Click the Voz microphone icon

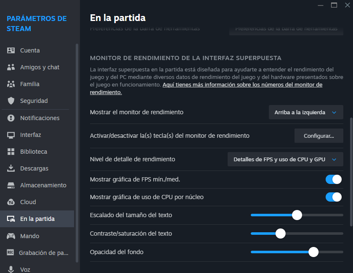point(11,269)
